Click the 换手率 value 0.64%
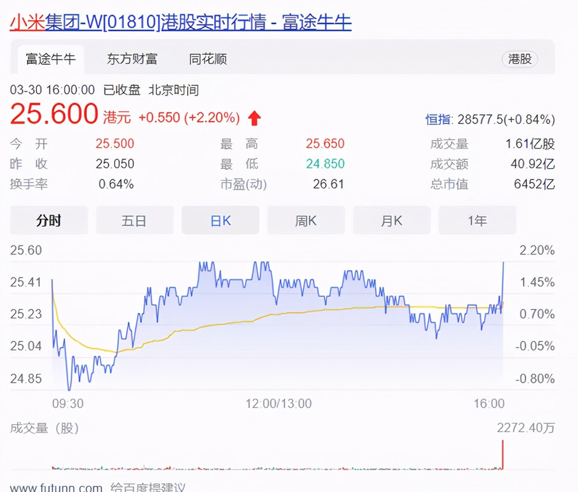This screenshot has width=578, height=492. pyautogui.click(x=116, y=184)
